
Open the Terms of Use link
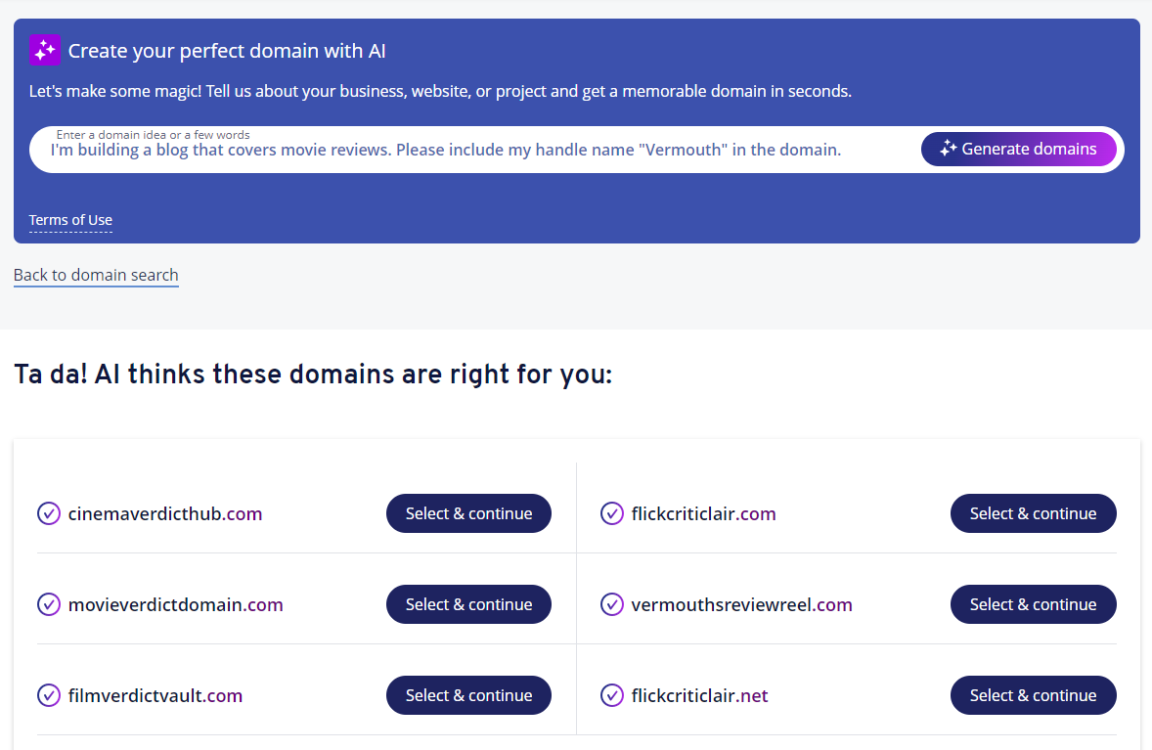(x=70, y=220)
